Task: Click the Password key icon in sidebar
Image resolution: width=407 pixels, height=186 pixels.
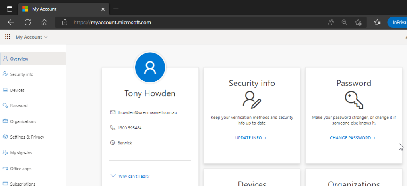Action: coord(5,105)
